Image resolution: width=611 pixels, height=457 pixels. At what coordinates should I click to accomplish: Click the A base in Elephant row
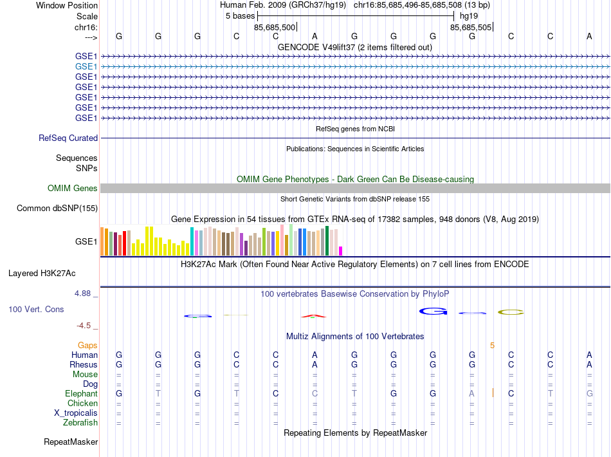point(471,393)
